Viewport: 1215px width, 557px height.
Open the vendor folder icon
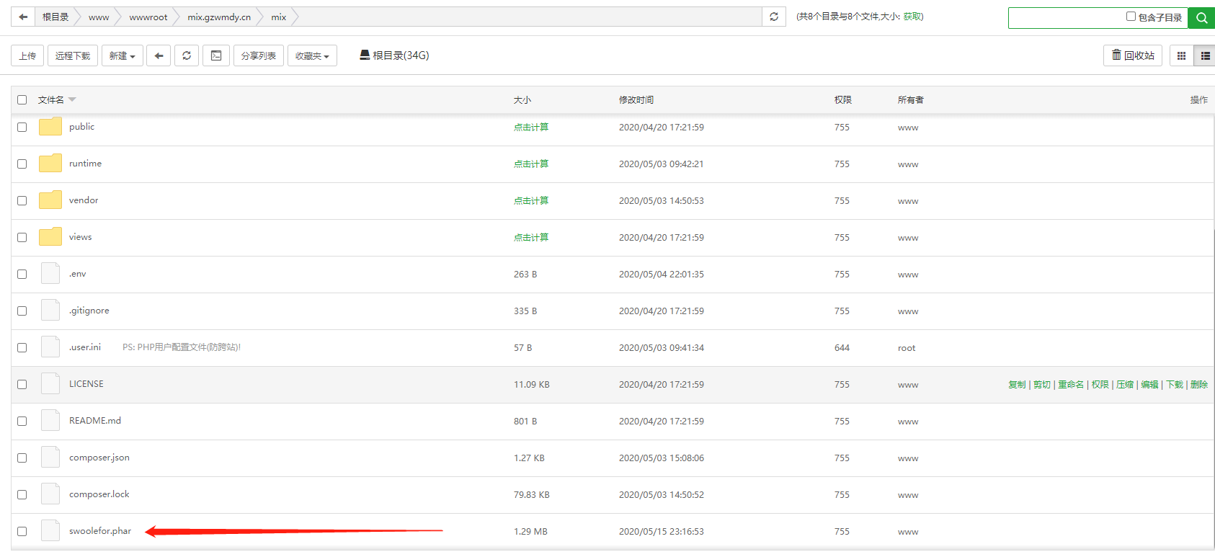click(x=50, y=200)
